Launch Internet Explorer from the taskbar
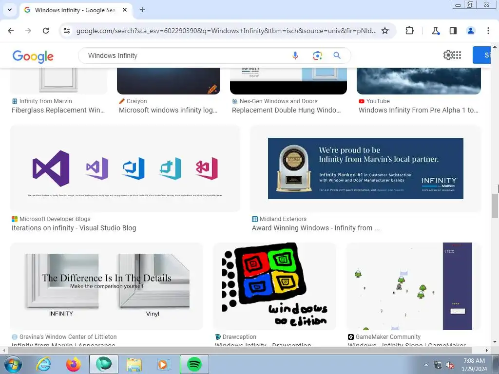 tap(43, 364)
